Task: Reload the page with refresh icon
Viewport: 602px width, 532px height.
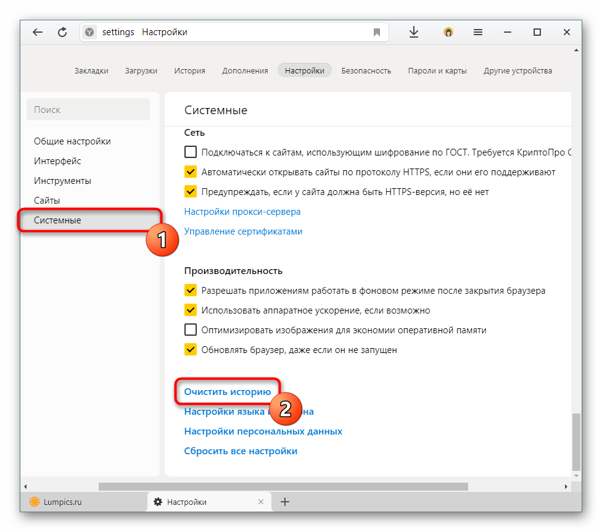Action: click(62, 32)
